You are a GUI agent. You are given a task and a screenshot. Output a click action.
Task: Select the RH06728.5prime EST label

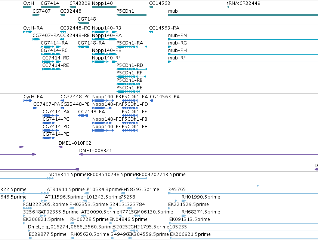(x=89, y=219)
